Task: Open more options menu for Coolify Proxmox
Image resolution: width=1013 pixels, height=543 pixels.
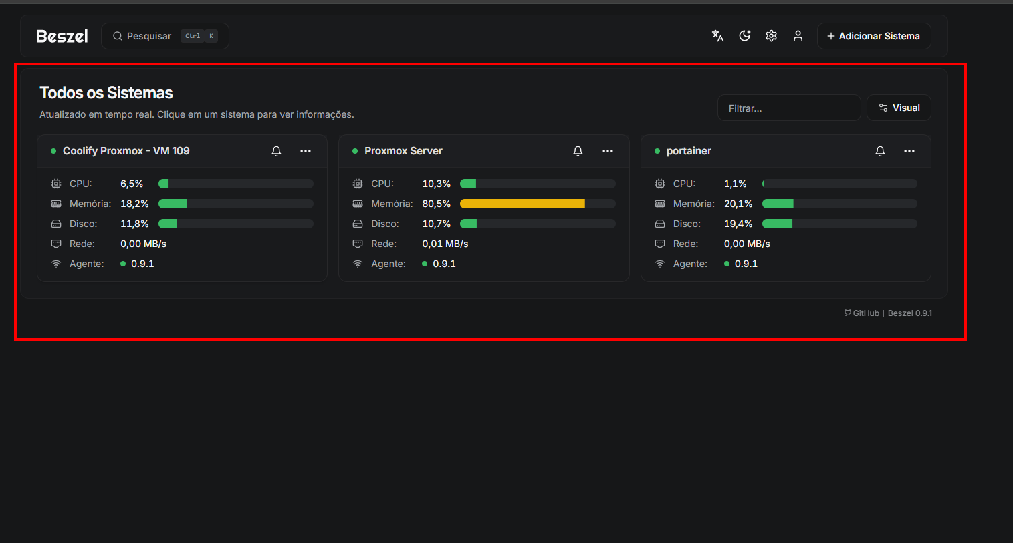Action: [x=306, y=151]
